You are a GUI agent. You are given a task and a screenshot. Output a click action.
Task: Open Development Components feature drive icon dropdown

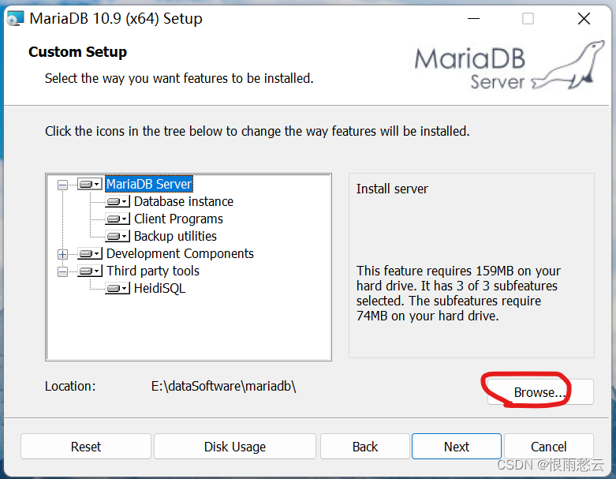(90, 254)
